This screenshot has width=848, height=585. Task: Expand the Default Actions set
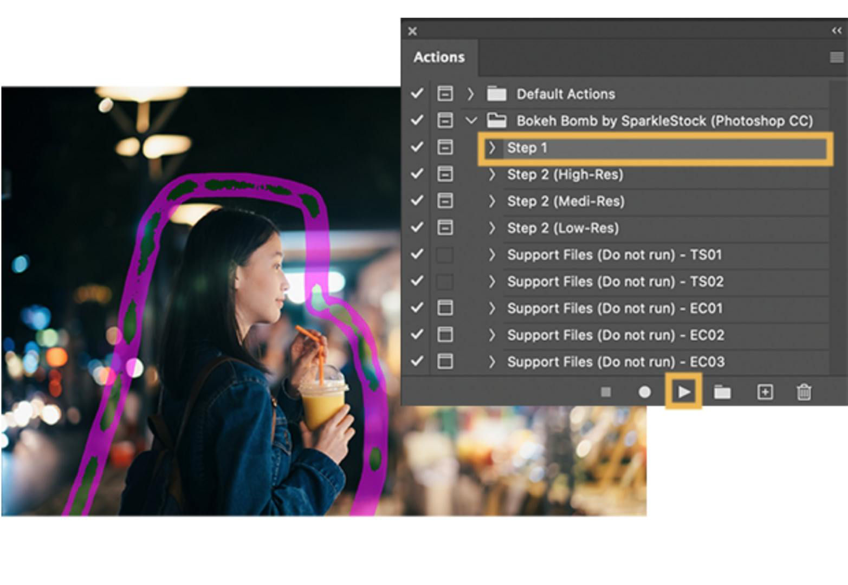(470, 94)
